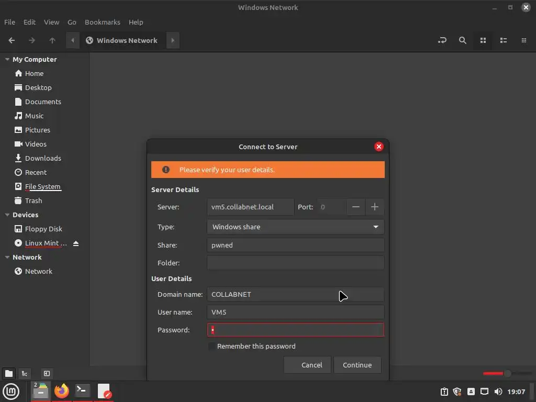Show Treeview in the sidebar

(25, 373)
